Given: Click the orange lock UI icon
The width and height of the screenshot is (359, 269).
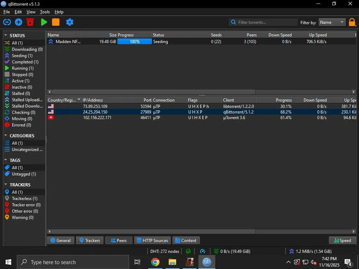Looking at the screenshot, I should [x=352, y=22].
